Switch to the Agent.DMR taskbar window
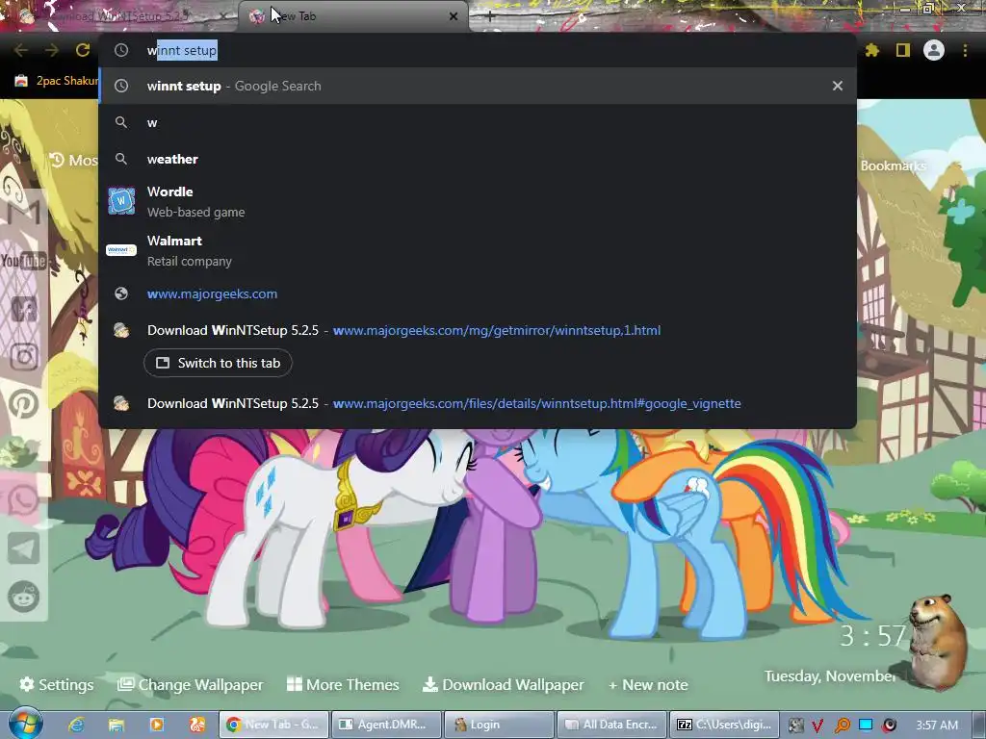Viewport: 986px width, 739px height. click(x=385, y=725)
